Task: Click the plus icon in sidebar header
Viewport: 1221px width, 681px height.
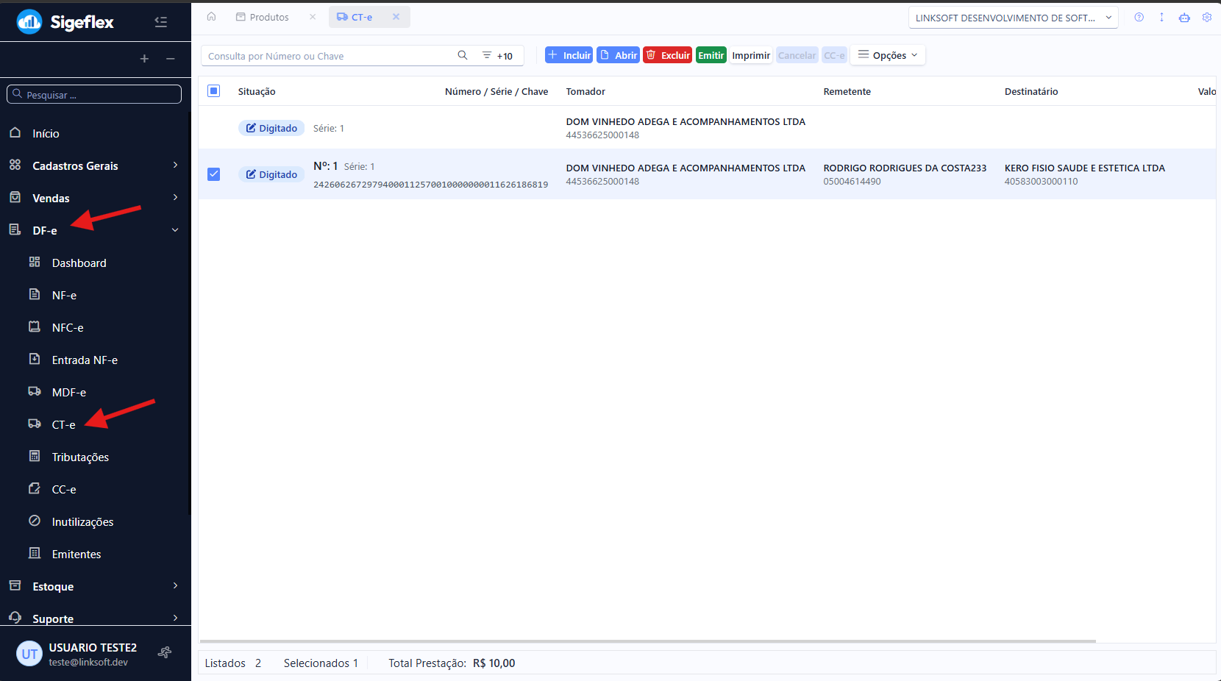Action: click(144, 59)
